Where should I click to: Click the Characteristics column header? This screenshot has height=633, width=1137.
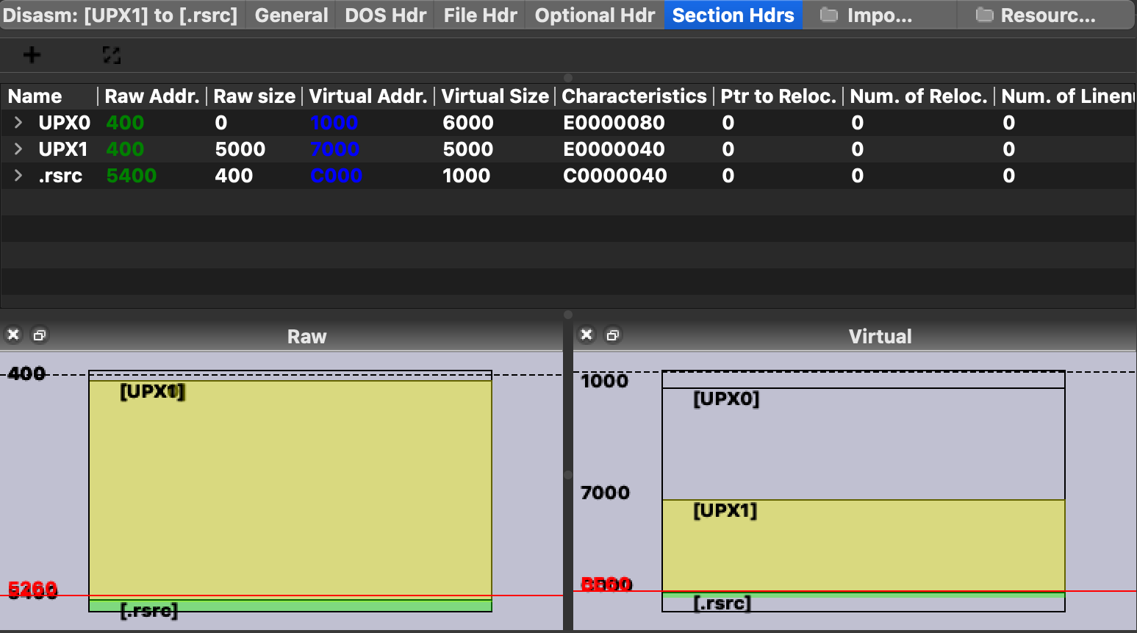tap(634, 96)
